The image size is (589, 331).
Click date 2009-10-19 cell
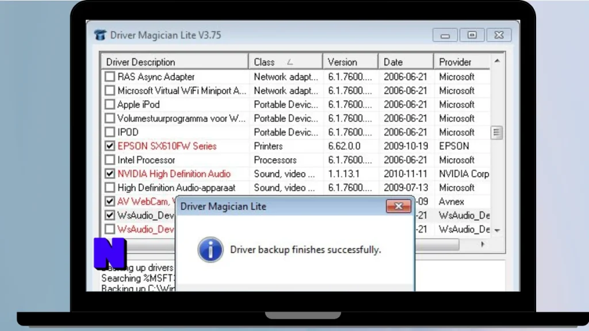tap(406, 146)
